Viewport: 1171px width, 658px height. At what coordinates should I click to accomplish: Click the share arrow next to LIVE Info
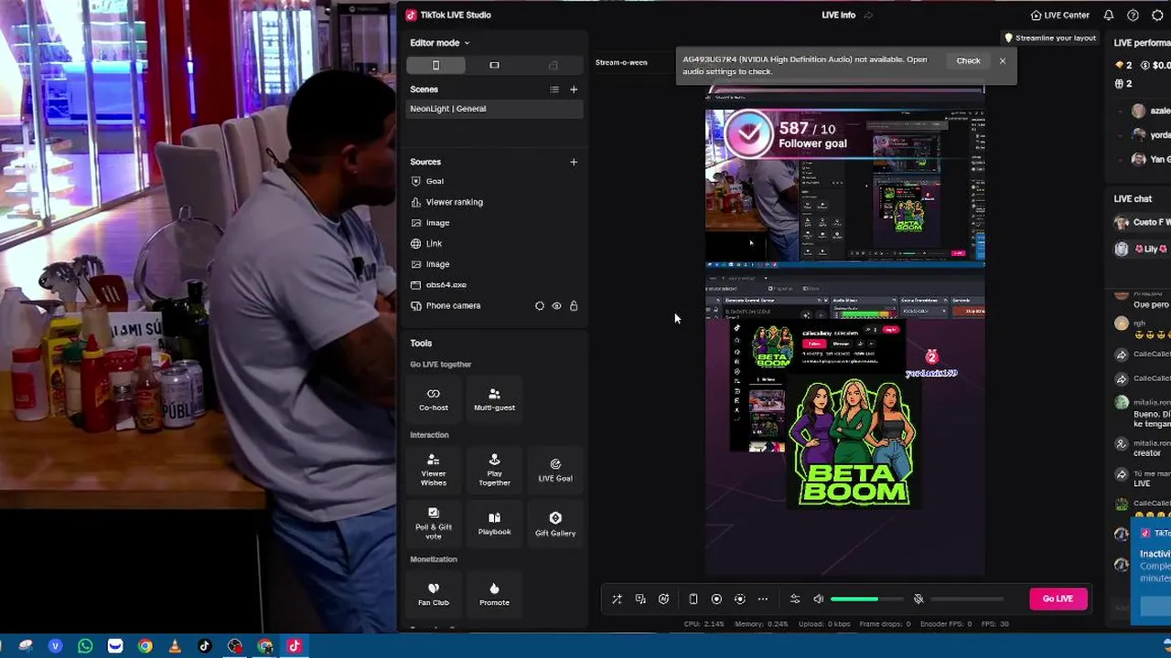(x=868, y=16)
